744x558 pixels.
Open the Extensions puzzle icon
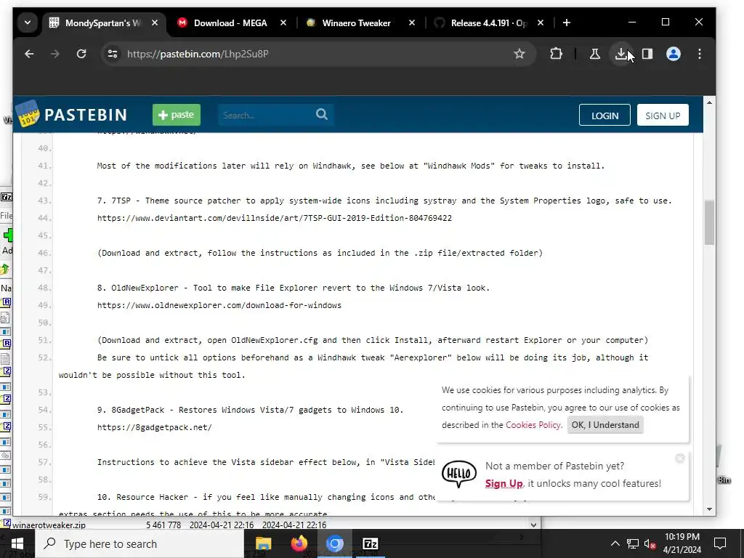point(556,54)
